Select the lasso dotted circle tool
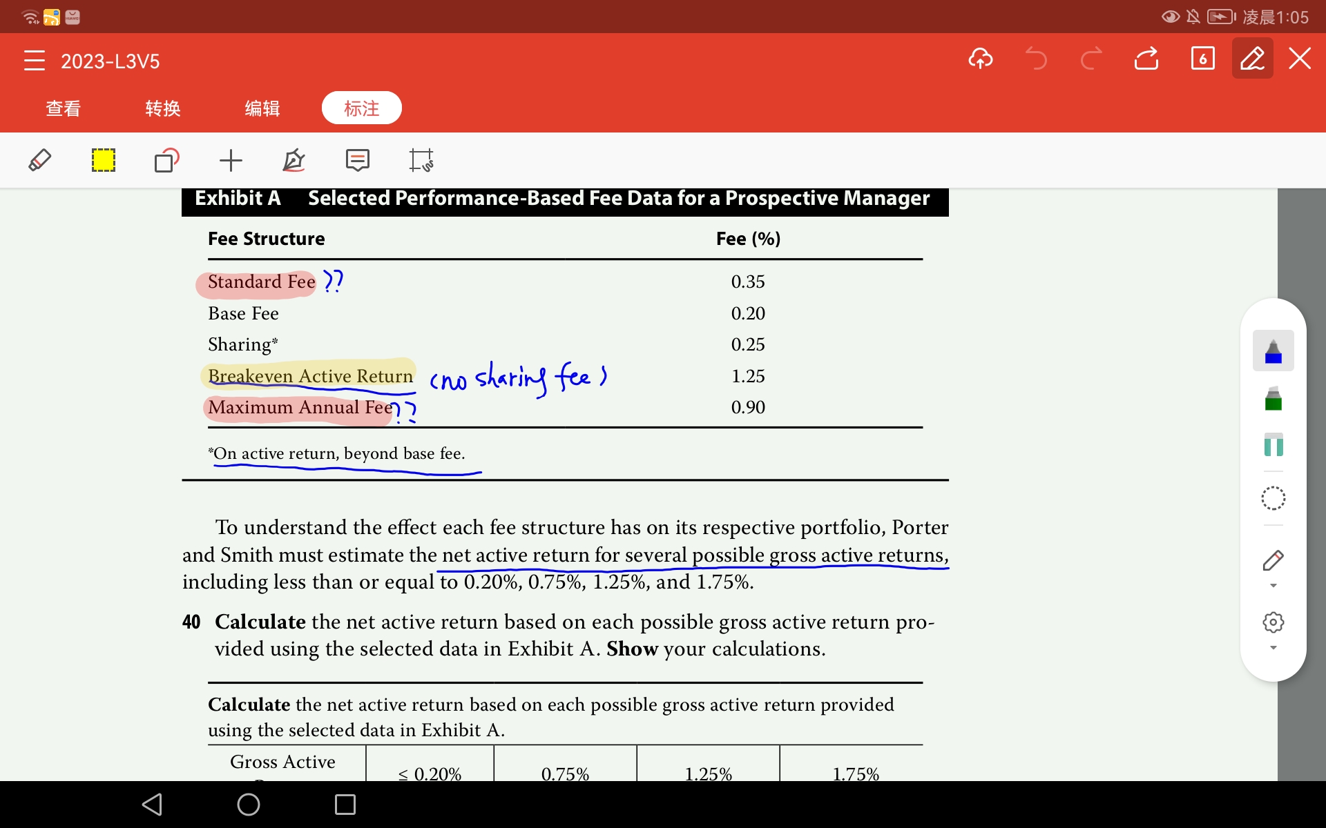This screenshot has height=828, width=1326. coord(1273,498)
